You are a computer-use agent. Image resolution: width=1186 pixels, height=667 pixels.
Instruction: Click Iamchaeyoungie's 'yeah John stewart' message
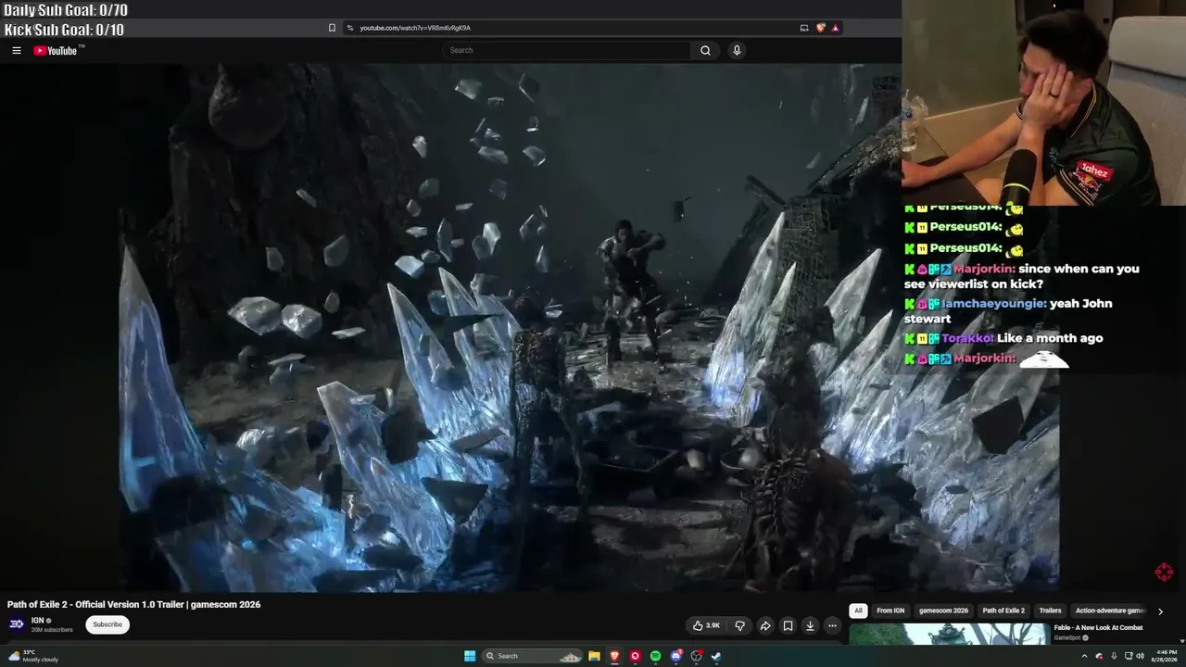(1008, 310)
